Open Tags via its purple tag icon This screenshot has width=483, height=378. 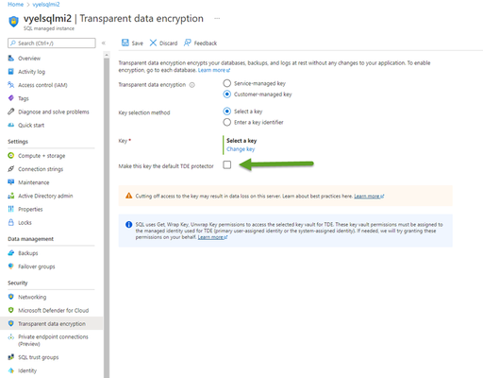[11, 98]
